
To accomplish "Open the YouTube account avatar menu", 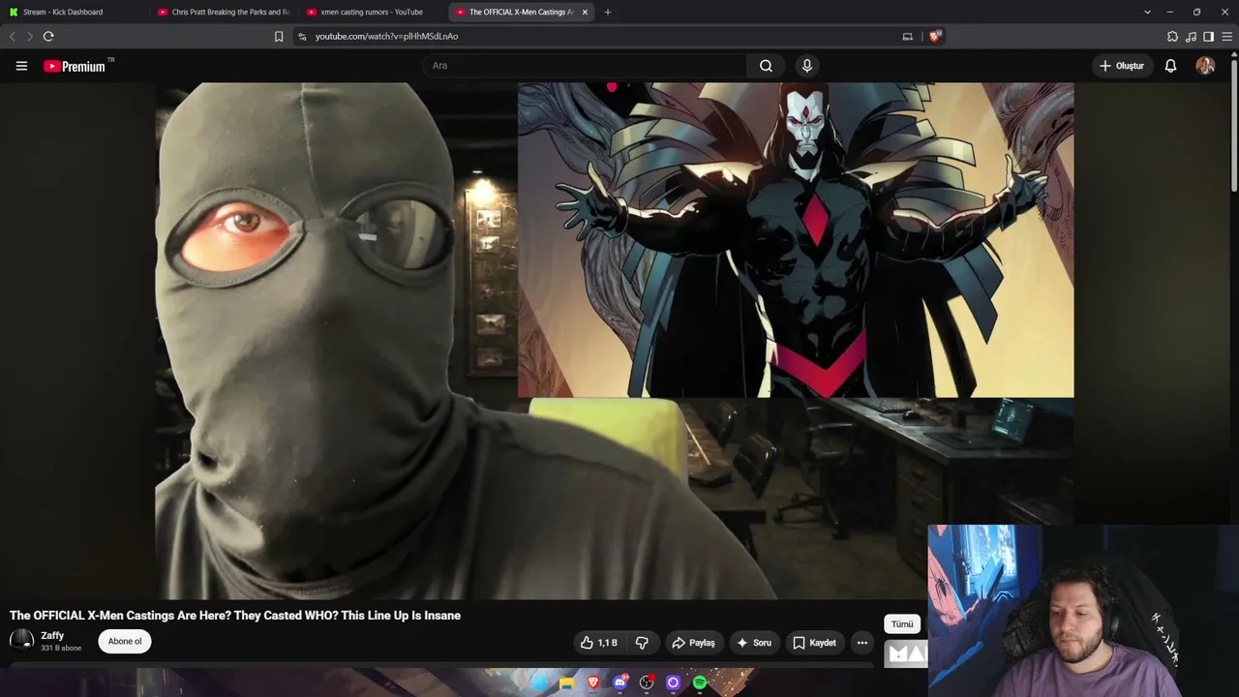I will tap(1205, 66).
